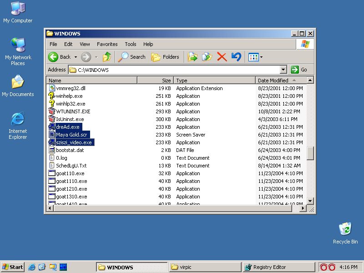Open the Search magnifier tool
This screenshot has width=364, height=273.
[132, 57]
